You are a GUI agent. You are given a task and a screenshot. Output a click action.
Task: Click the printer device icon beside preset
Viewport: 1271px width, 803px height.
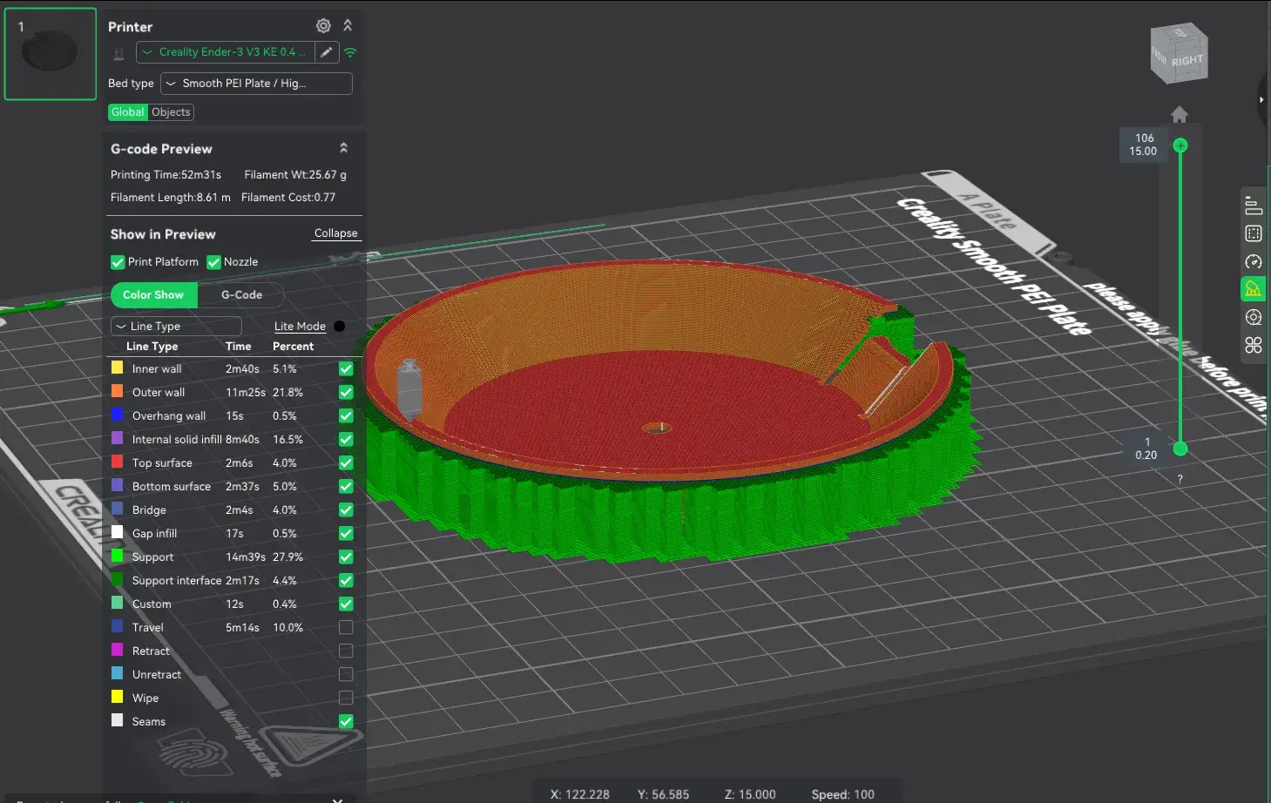119,53
